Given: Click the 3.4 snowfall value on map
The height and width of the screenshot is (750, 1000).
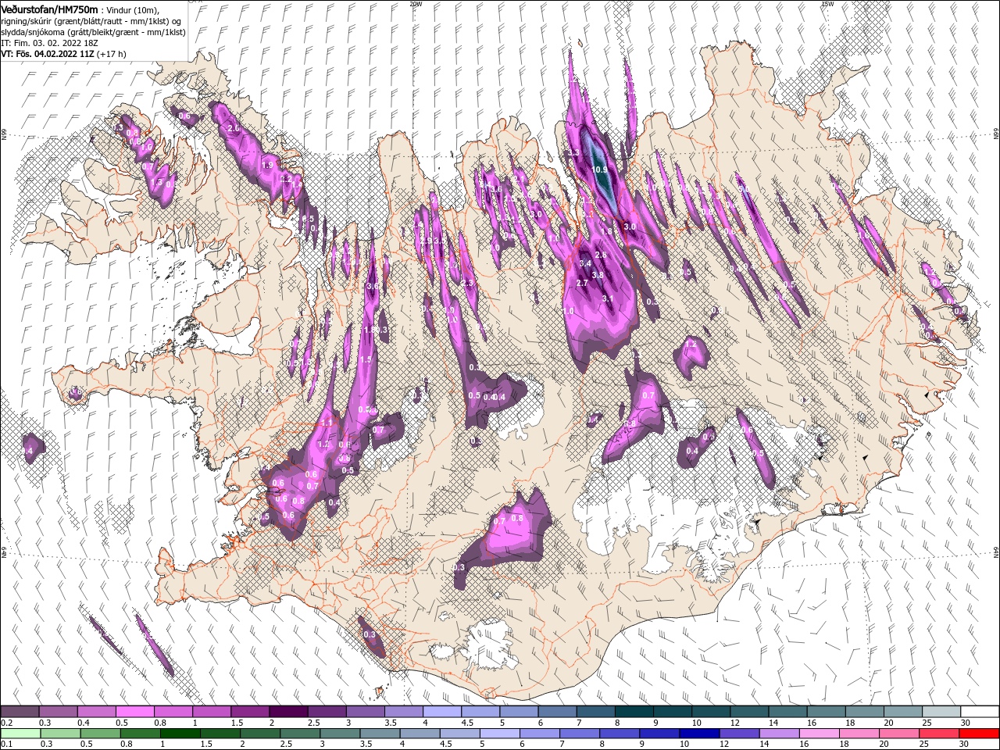Looking at the screenshot, I should [585, 263].
